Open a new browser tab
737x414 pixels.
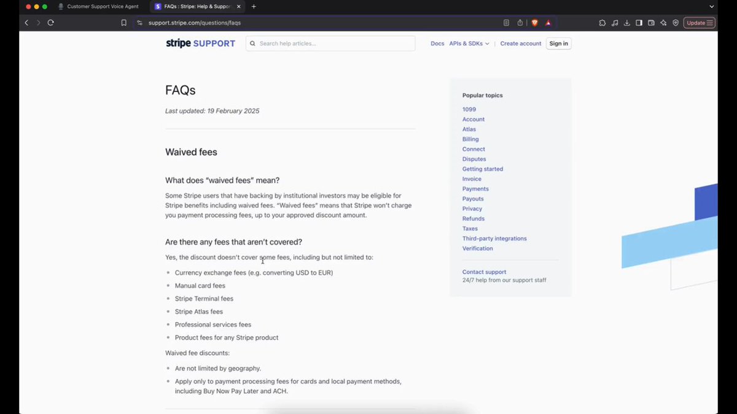[x=254, y=6]
